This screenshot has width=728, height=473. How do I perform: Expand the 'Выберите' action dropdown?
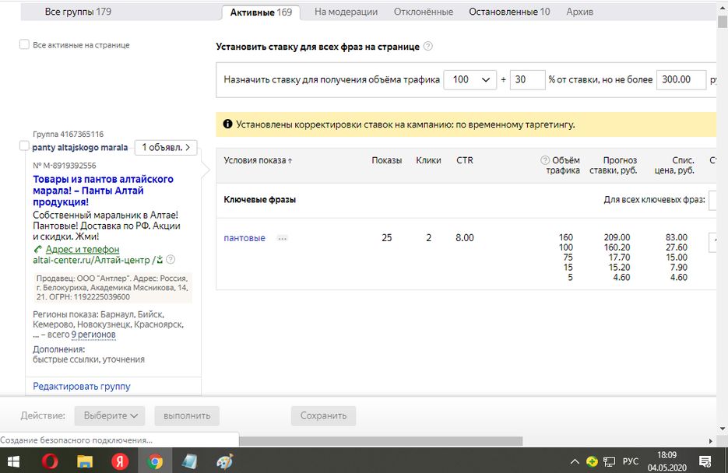click(x=110, y=415)
